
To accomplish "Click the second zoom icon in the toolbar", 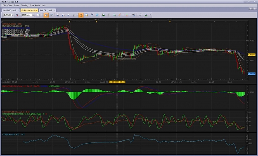I will (x=63, y=15).
